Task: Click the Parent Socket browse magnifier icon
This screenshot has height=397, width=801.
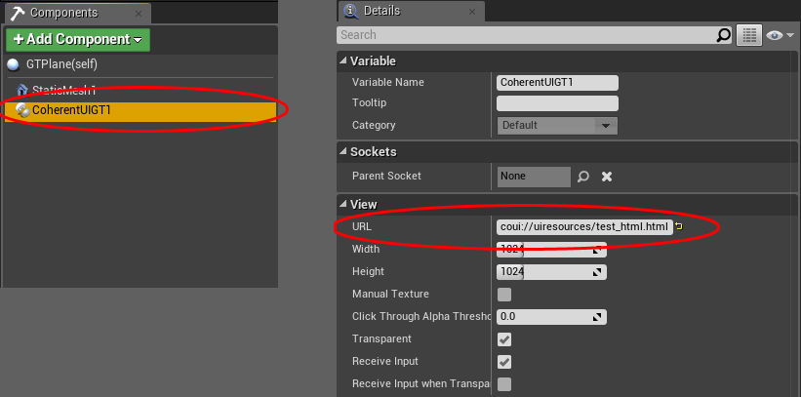Action: [583, 177]
